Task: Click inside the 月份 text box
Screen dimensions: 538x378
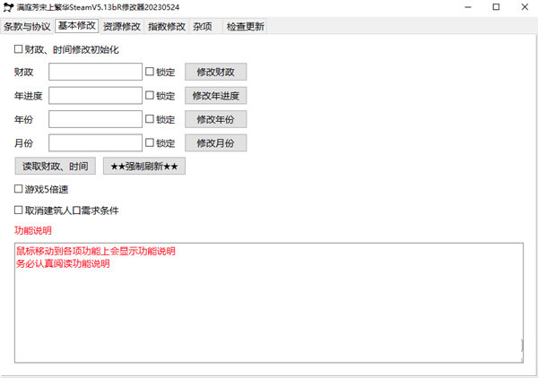Action: point(95,142)
